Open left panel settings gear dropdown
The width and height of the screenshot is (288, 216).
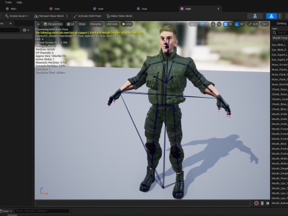26,30
